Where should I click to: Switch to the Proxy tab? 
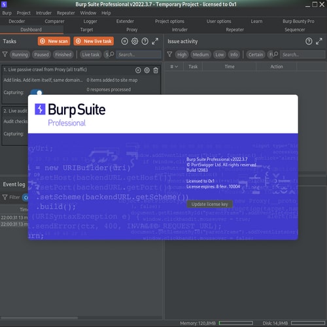pos(132,29)
